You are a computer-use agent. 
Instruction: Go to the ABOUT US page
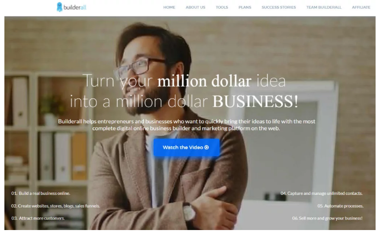tap(195, 7)
